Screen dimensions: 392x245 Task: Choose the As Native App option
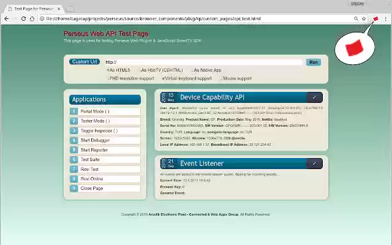(x=192, y=70)
